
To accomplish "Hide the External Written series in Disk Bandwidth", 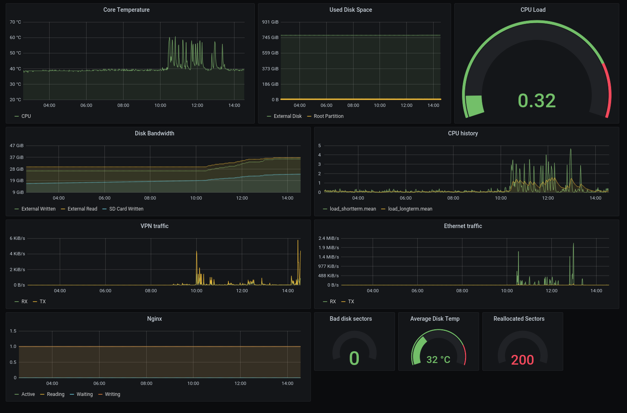I will pos(39,209).
